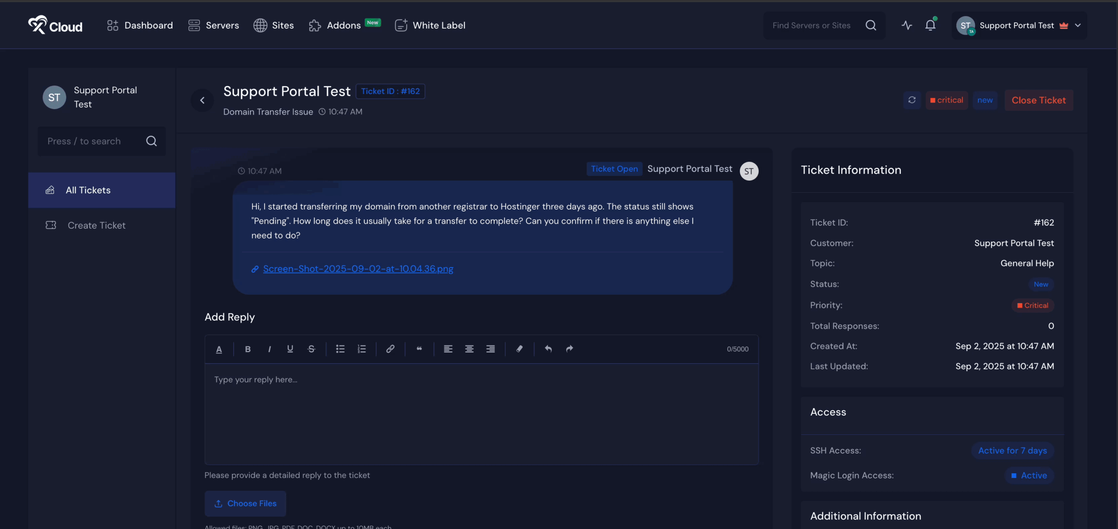The image size is (1118, 529).
Task: Refresh the ticket using the reload icon
Action: (912, 100)
